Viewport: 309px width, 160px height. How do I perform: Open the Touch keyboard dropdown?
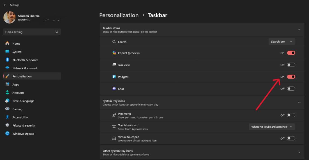(272, 127)
